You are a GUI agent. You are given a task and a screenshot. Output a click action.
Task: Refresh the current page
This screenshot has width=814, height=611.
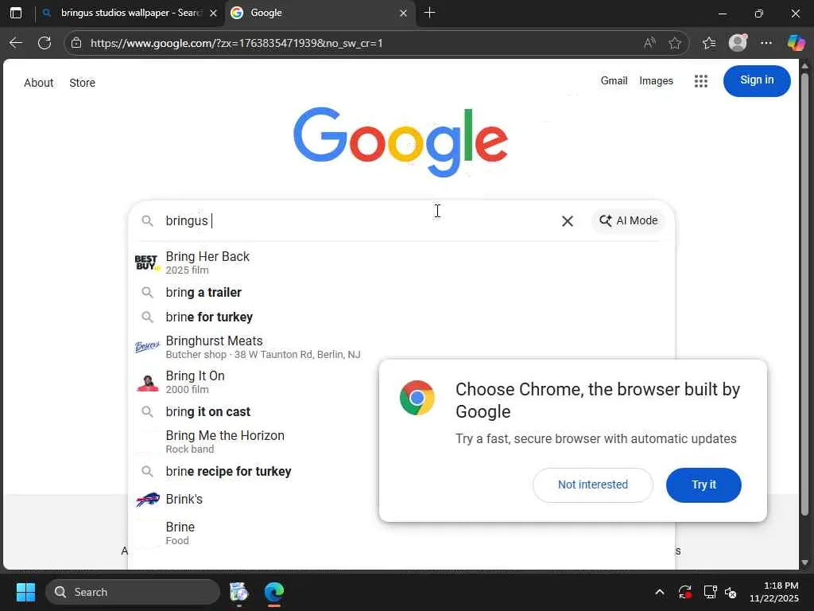tap(45, 43)
